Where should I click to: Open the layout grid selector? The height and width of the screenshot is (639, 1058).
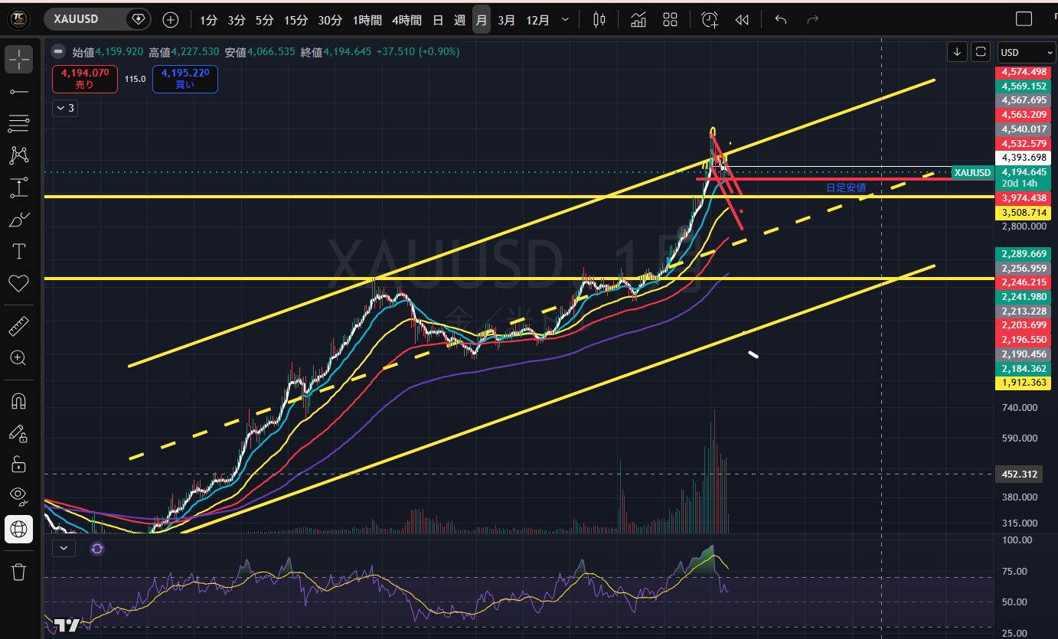pyautogui.click(x=670, y=20)
